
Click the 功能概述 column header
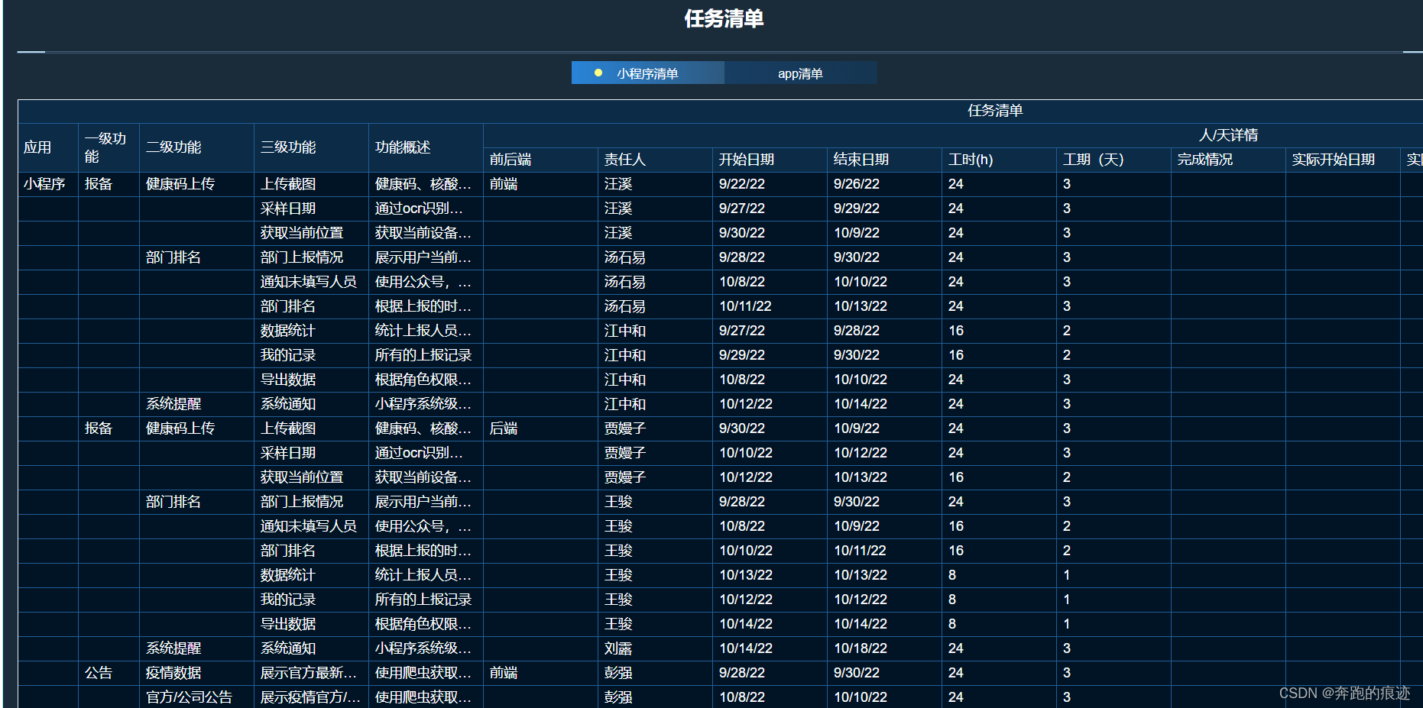(426, 147)
